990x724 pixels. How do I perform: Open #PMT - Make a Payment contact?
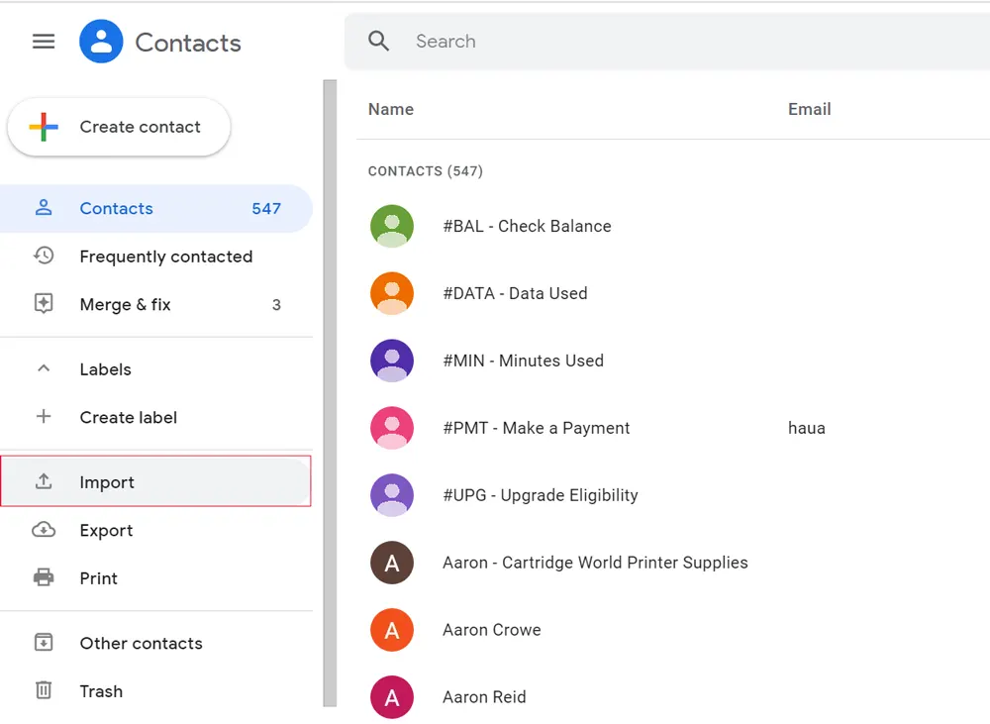(x=536, y=428)
